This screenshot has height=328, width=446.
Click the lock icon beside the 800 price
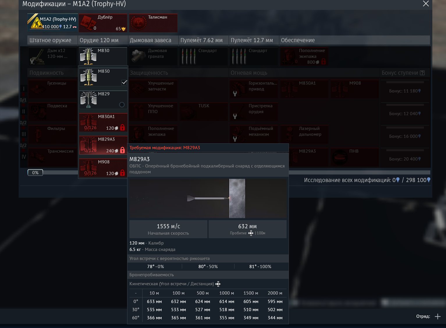323,61
